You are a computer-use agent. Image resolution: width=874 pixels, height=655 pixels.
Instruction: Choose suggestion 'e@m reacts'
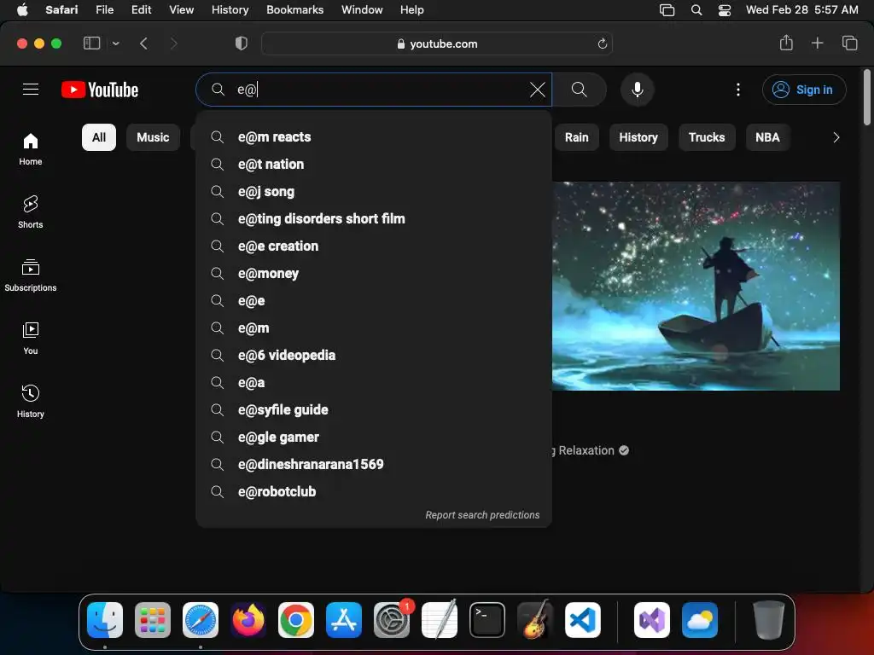click(374, 137)
